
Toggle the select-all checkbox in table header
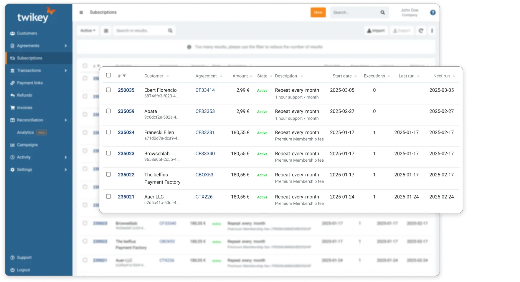108,75
